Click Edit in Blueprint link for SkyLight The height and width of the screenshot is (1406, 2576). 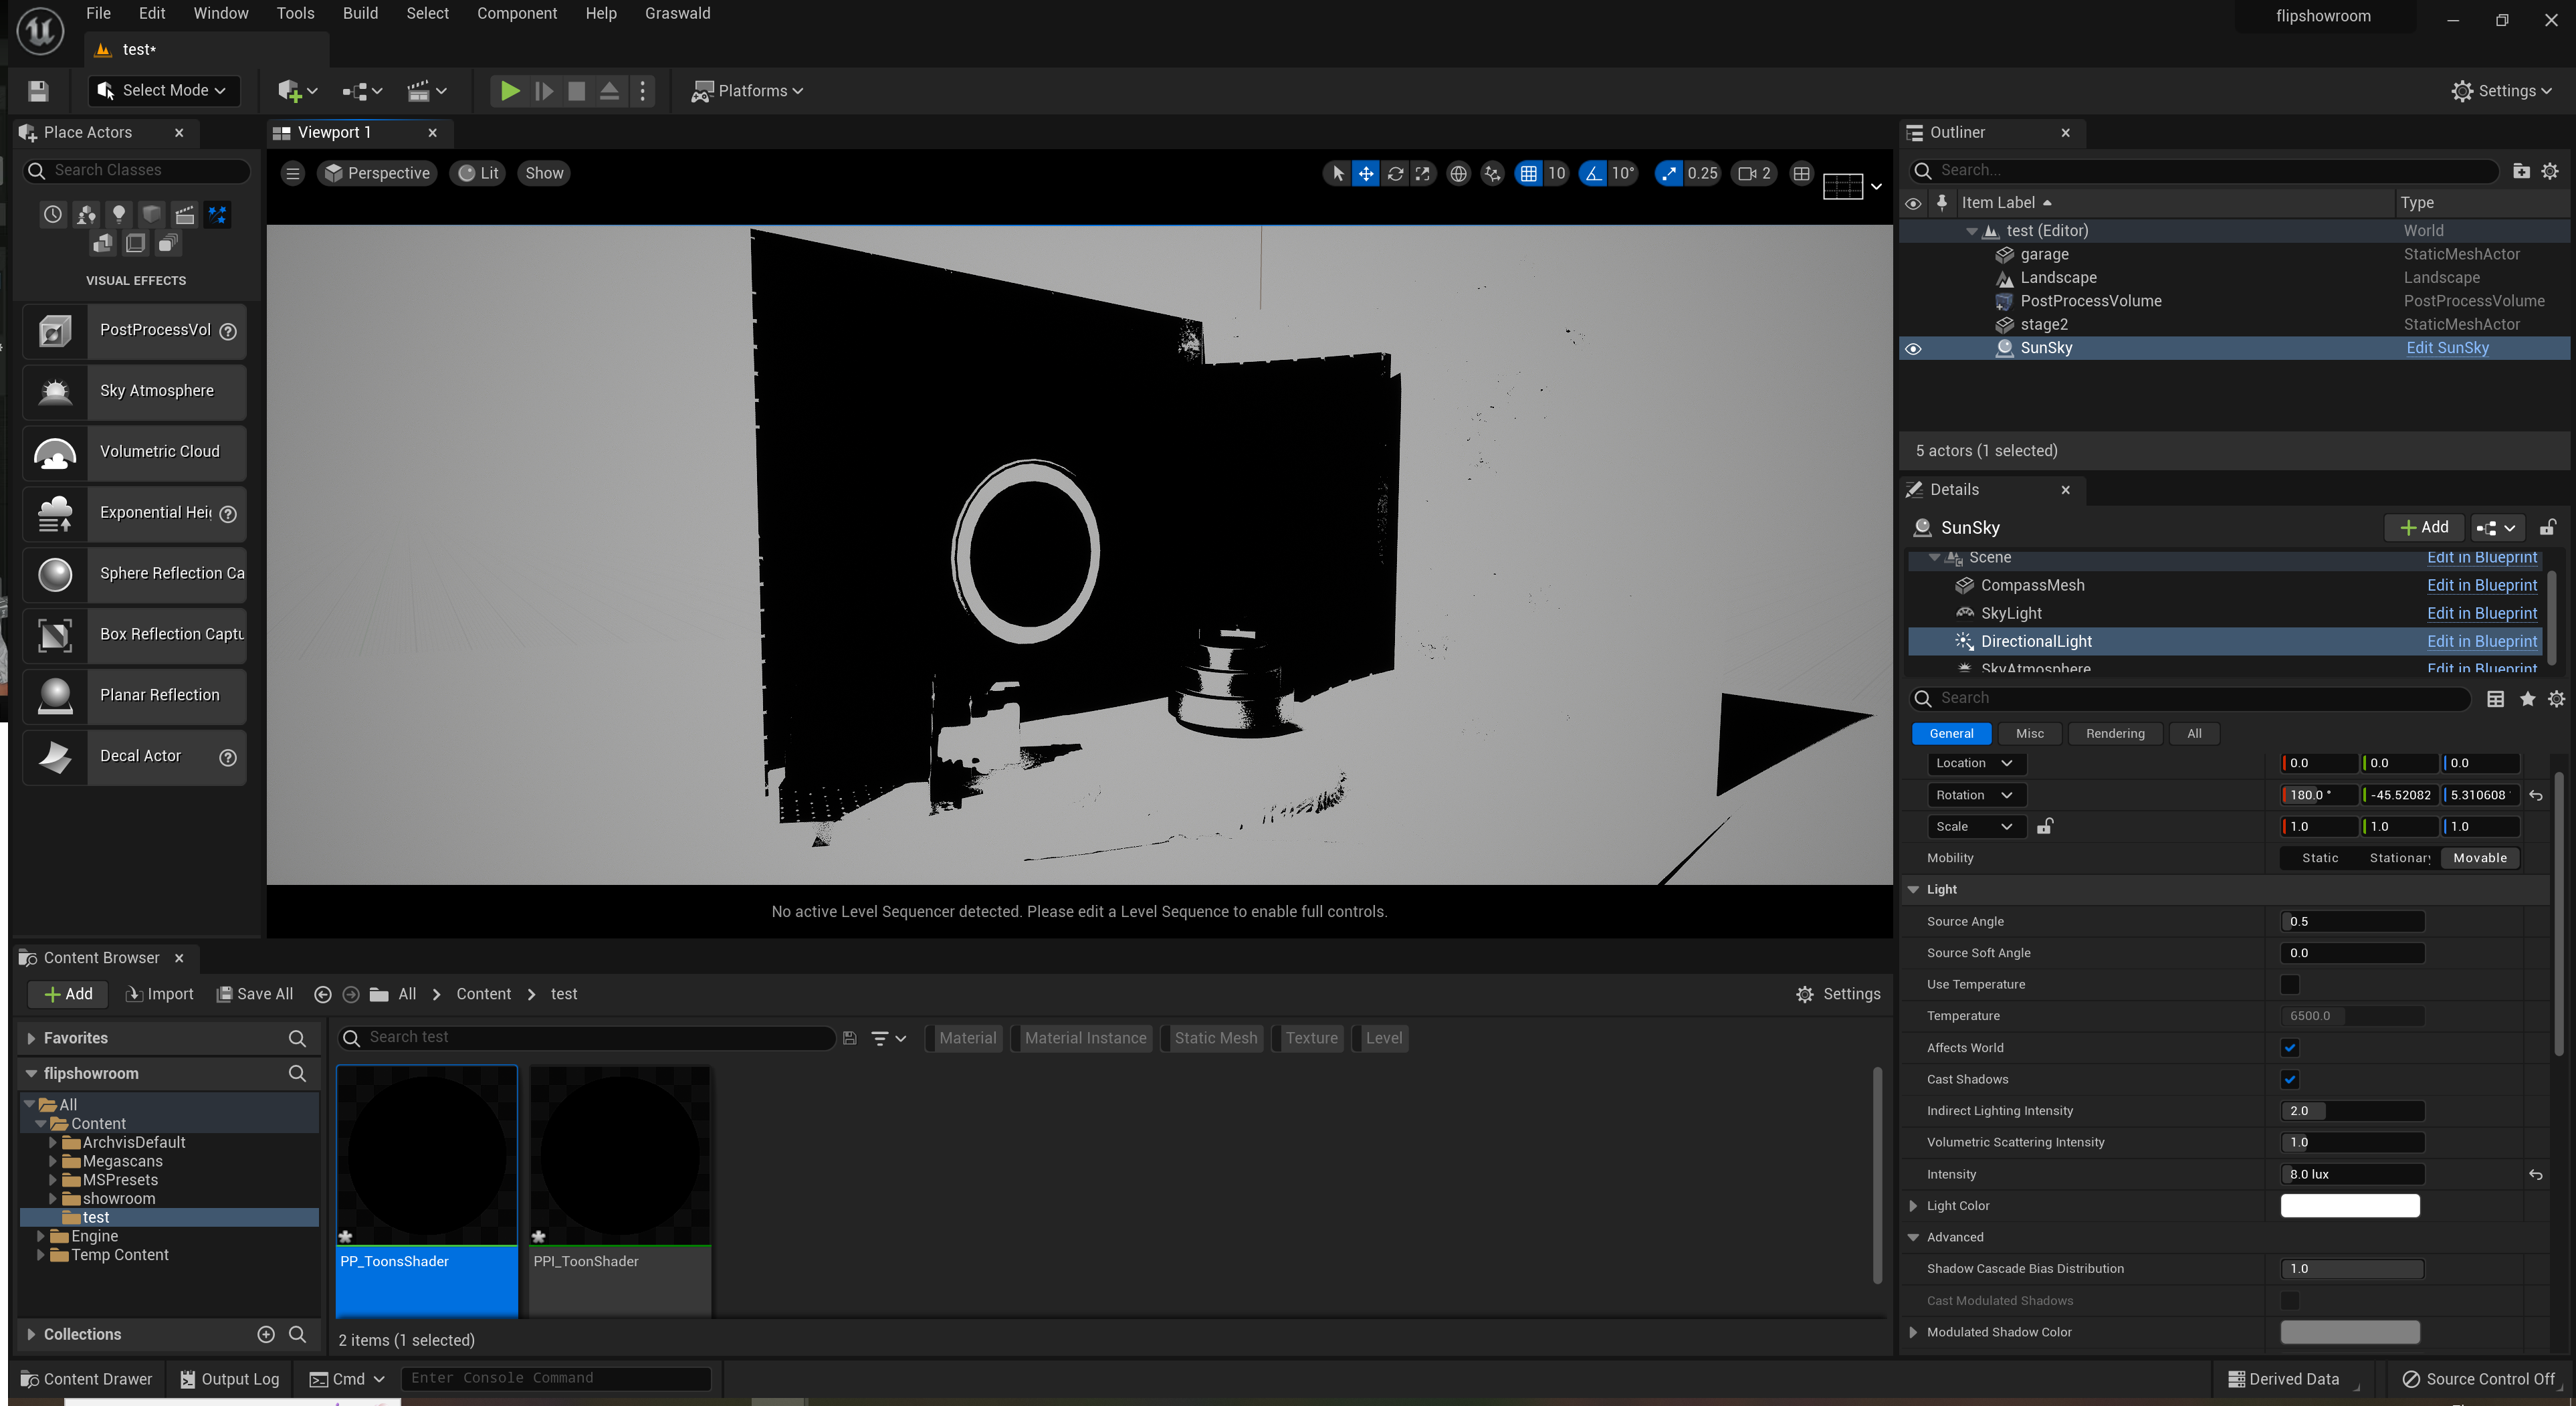[x=2481, y=613]
